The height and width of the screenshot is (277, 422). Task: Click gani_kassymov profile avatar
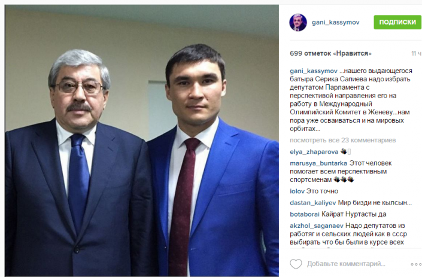(x=298, y=22)
